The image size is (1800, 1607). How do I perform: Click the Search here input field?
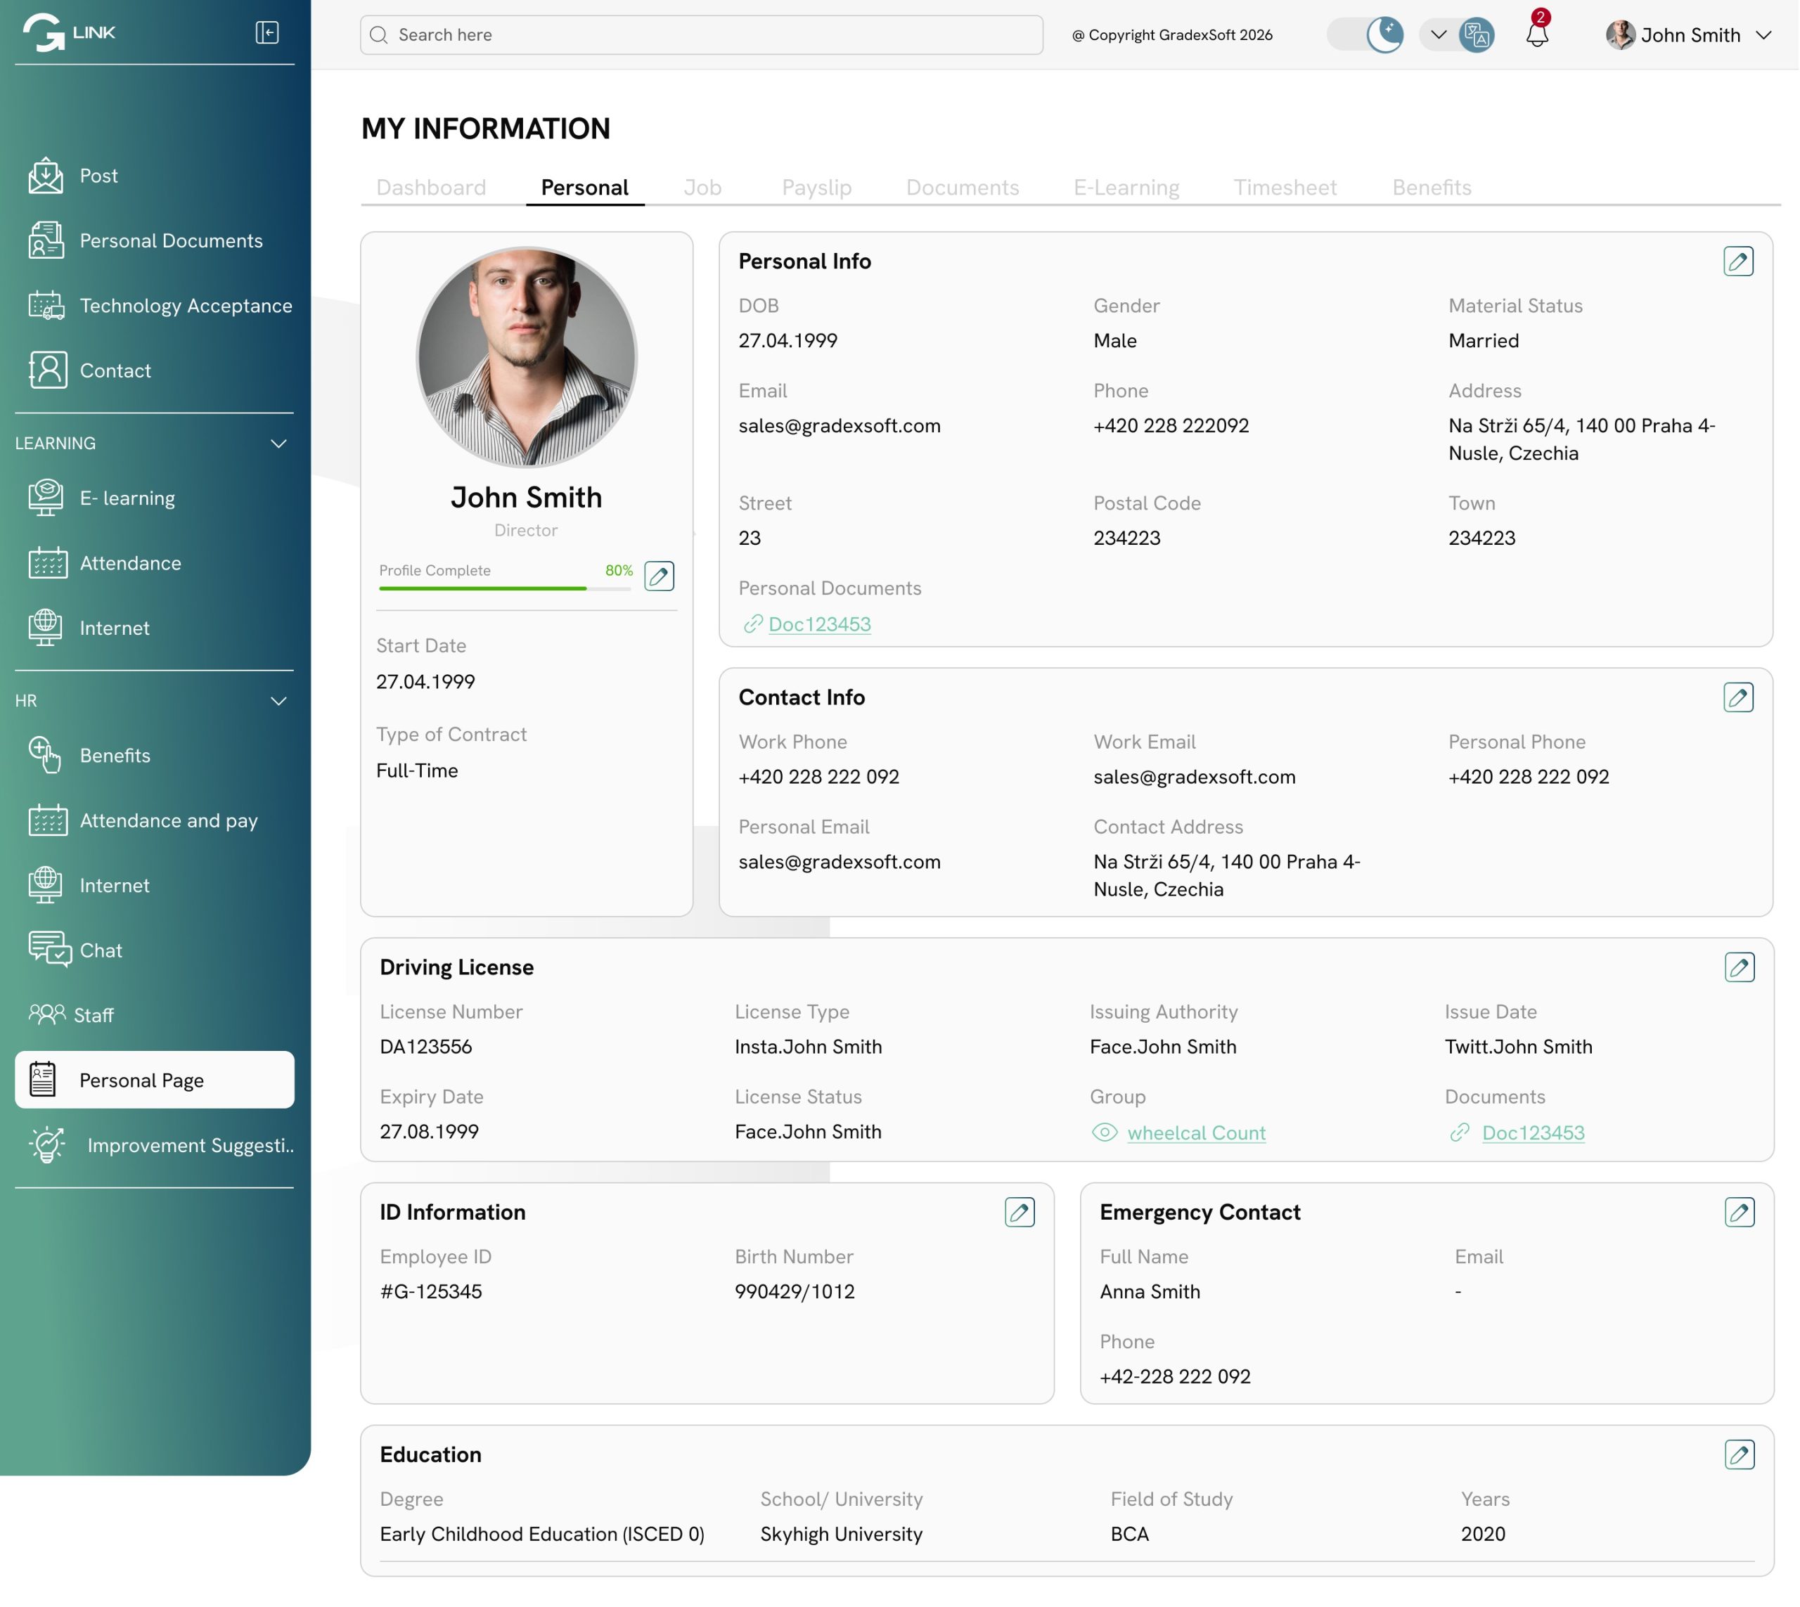(701, 34)
